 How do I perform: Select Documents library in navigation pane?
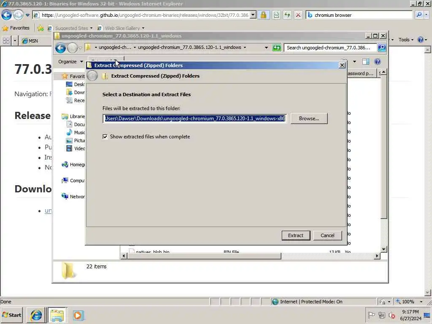[75, 124]
